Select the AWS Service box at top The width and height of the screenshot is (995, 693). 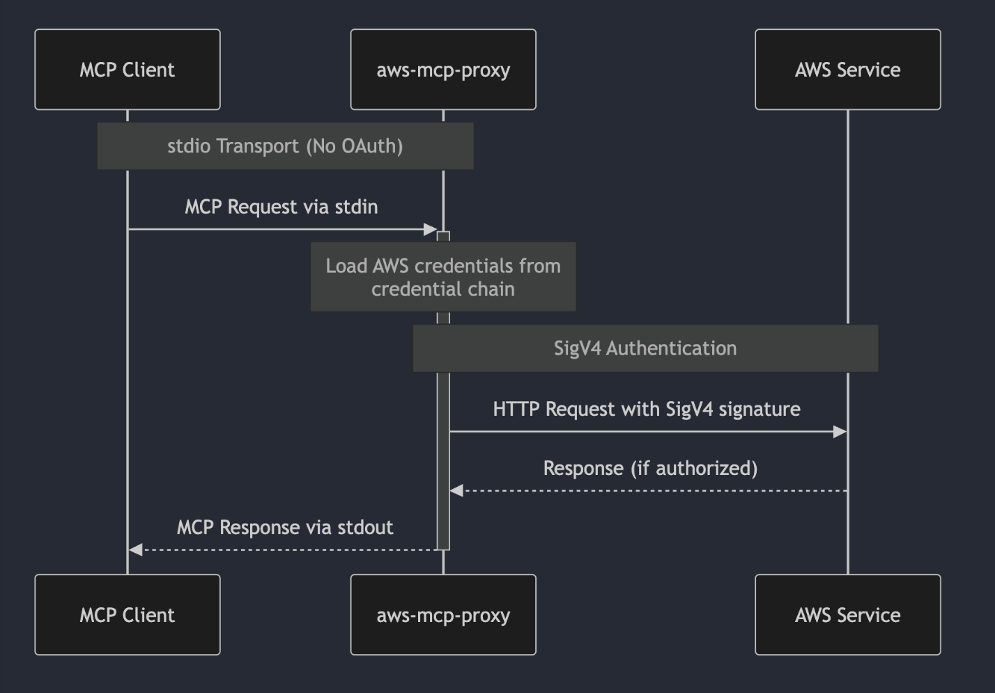point(847,69)
